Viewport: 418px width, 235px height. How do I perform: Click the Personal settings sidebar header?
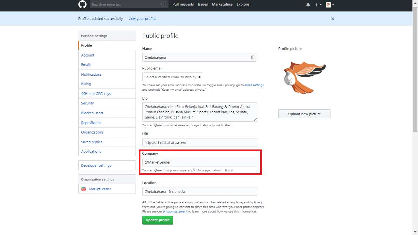point(107,36)
